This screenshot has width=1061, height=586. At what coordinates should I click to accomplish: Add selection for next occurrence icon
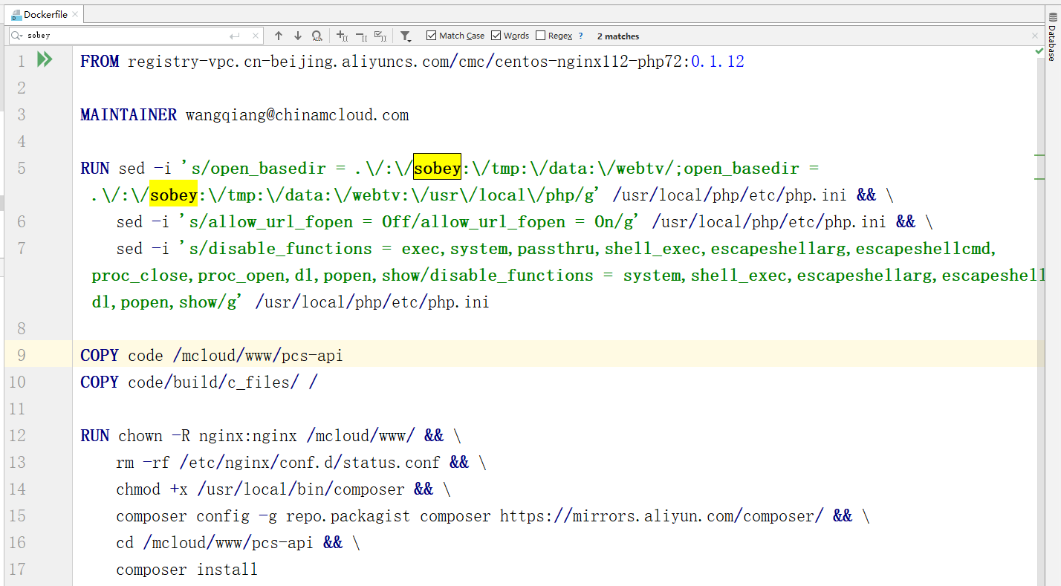(x=342, y=36)
